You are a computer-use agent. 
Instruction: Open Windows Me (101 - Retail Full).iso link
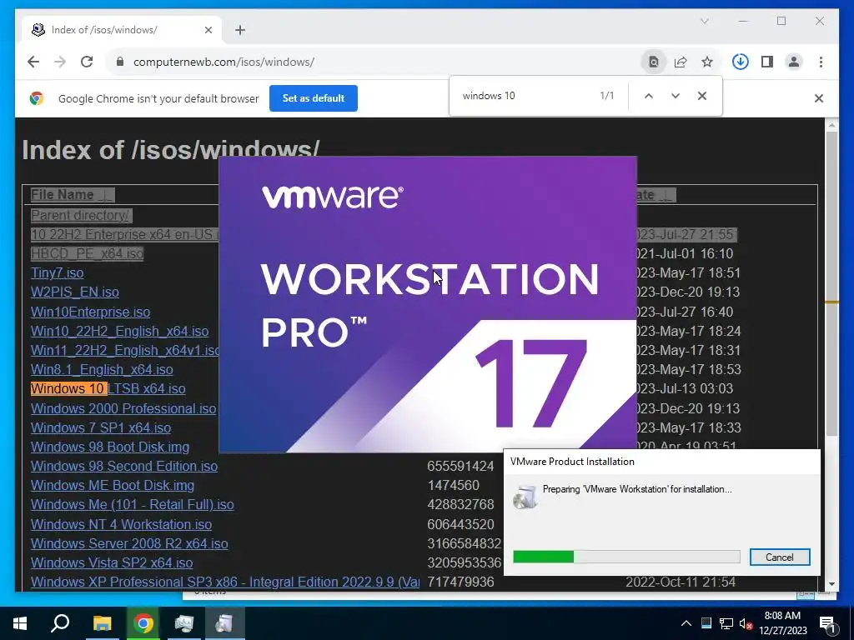tap(133, 504)
